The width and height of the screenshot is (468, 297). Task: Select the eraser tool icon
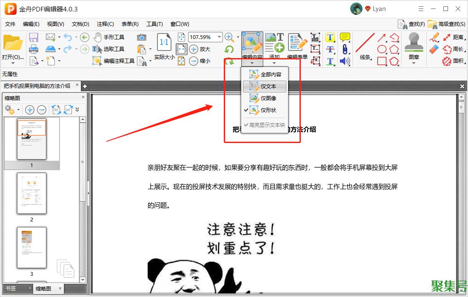434,49
